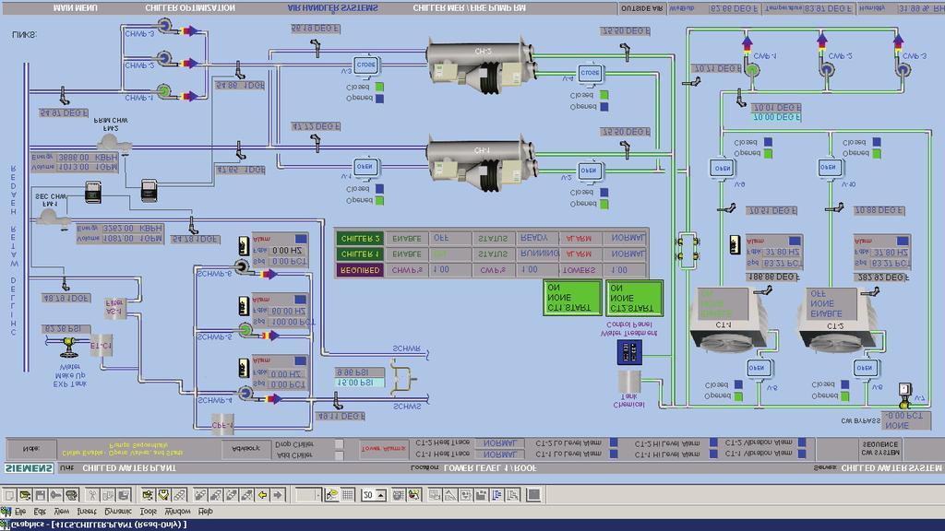Screen dimensions: 945x531
Task: Open the Edit menu
Action: pyautogui.click(x=40, y=511)
